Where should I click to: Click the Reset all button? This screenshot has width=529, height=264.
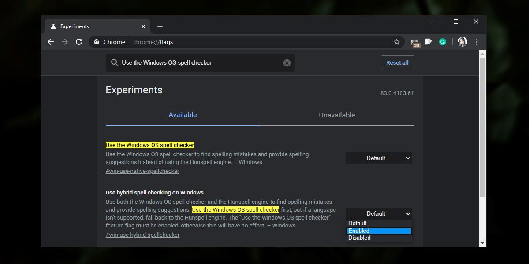tap(397, 62)
